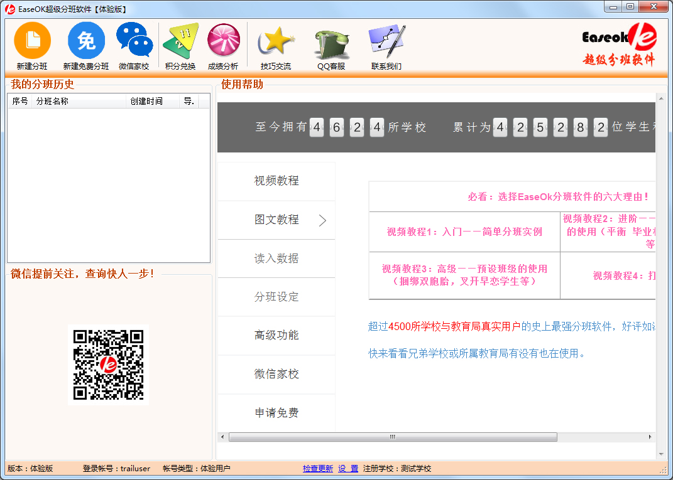Image resolution: width=673 pixels, height=480 pixels.
Task: Open 新建免费分班 from the toolbar
Action: [86, 41]
